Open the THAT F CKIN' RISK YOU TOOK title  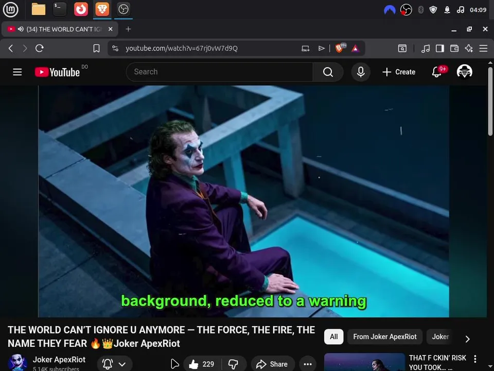tap(437, 362)
